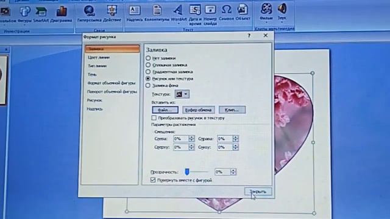This screenshot has width=390, height=219.
Task: Click the Клип... button
Action: tap(232, 109)
